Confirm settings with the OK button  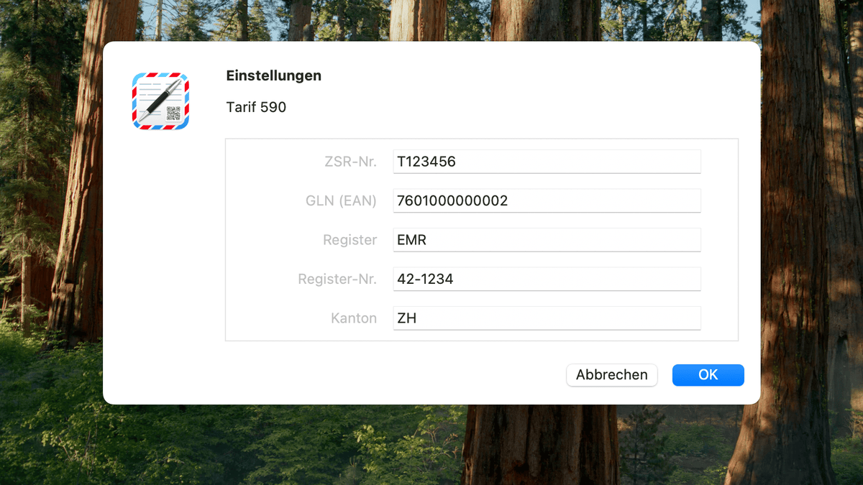coord(708,375)
